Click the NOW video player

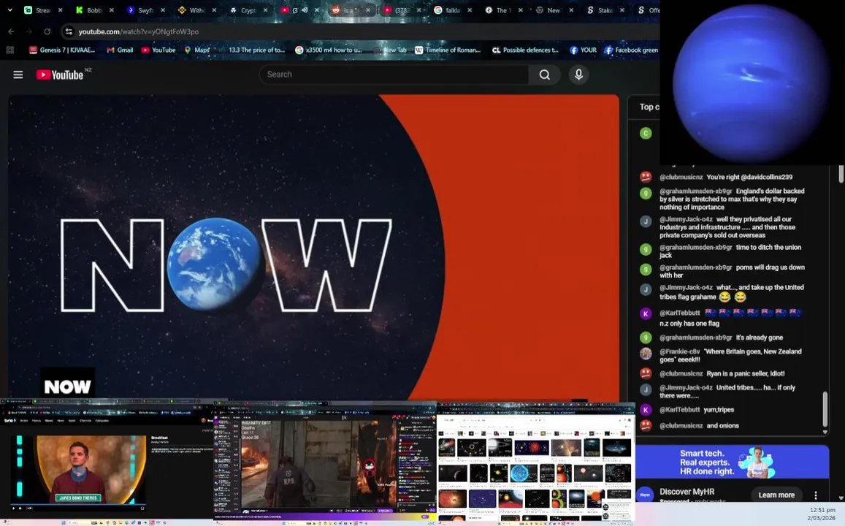point(313,247)
